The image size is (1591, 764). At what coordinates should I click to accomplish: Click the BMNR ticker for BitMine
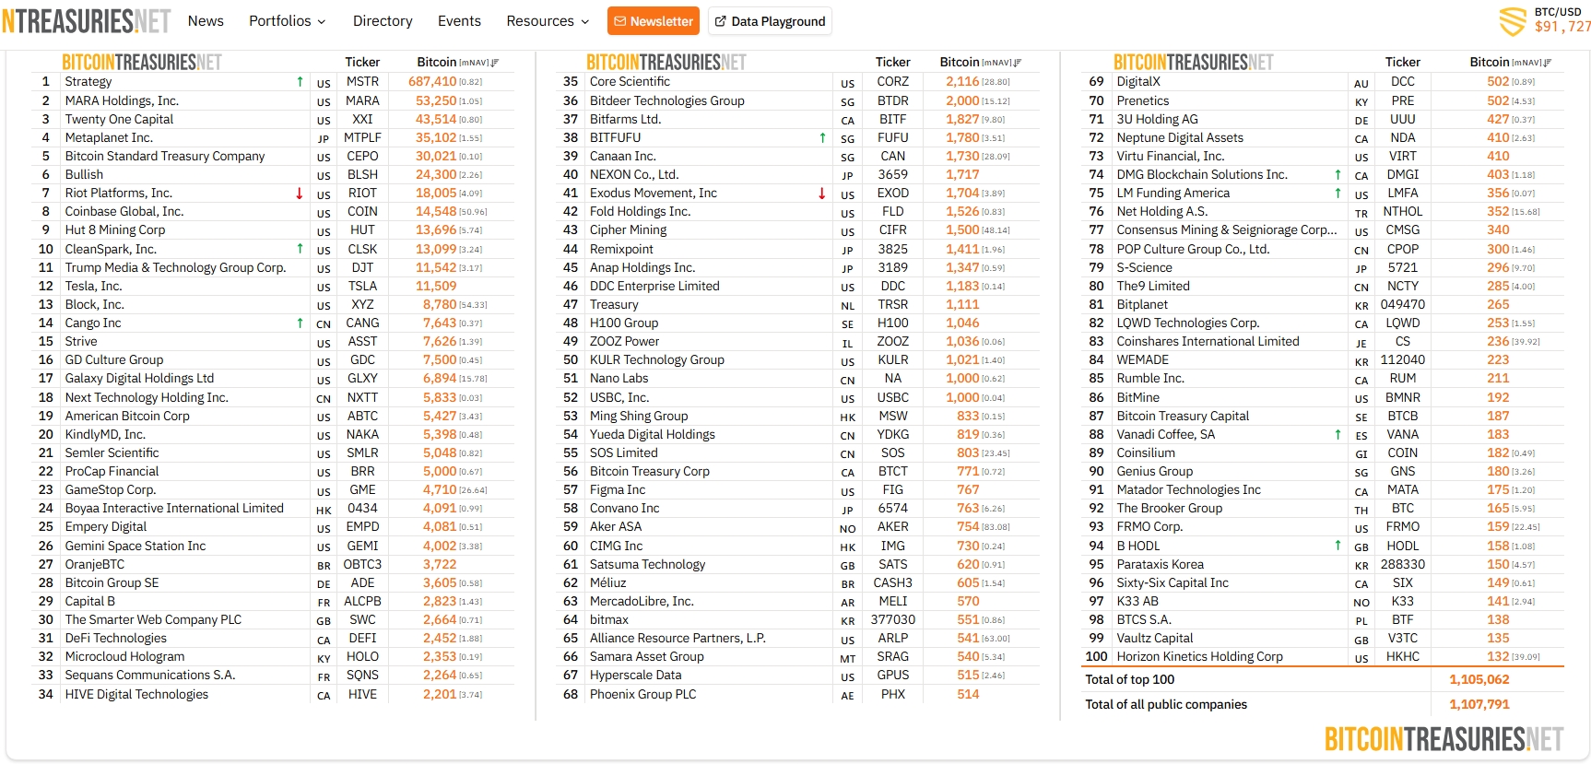1403,398
